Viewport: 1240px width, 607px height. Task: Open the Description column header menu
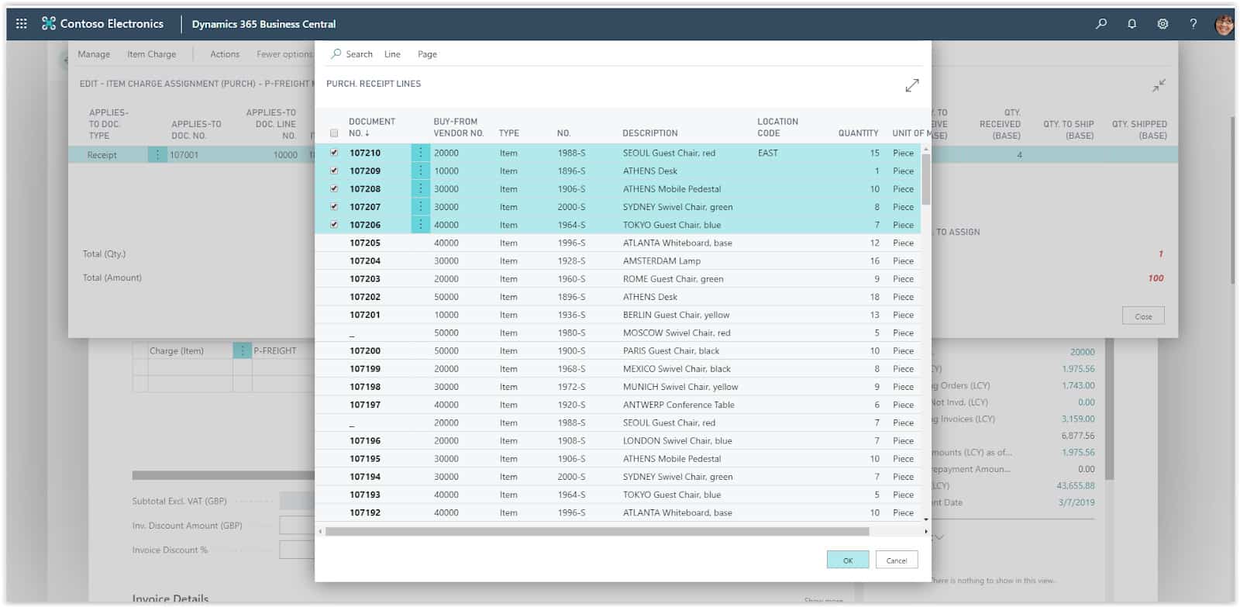(x=649, y=133)
